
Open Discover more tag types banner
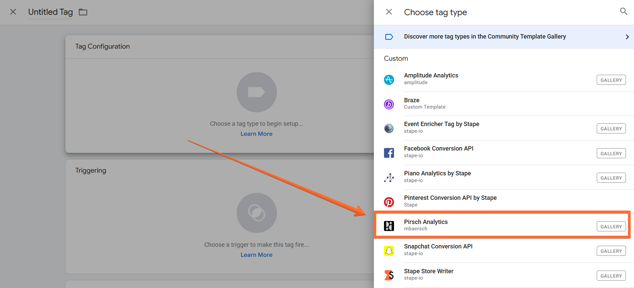point(504,37)
